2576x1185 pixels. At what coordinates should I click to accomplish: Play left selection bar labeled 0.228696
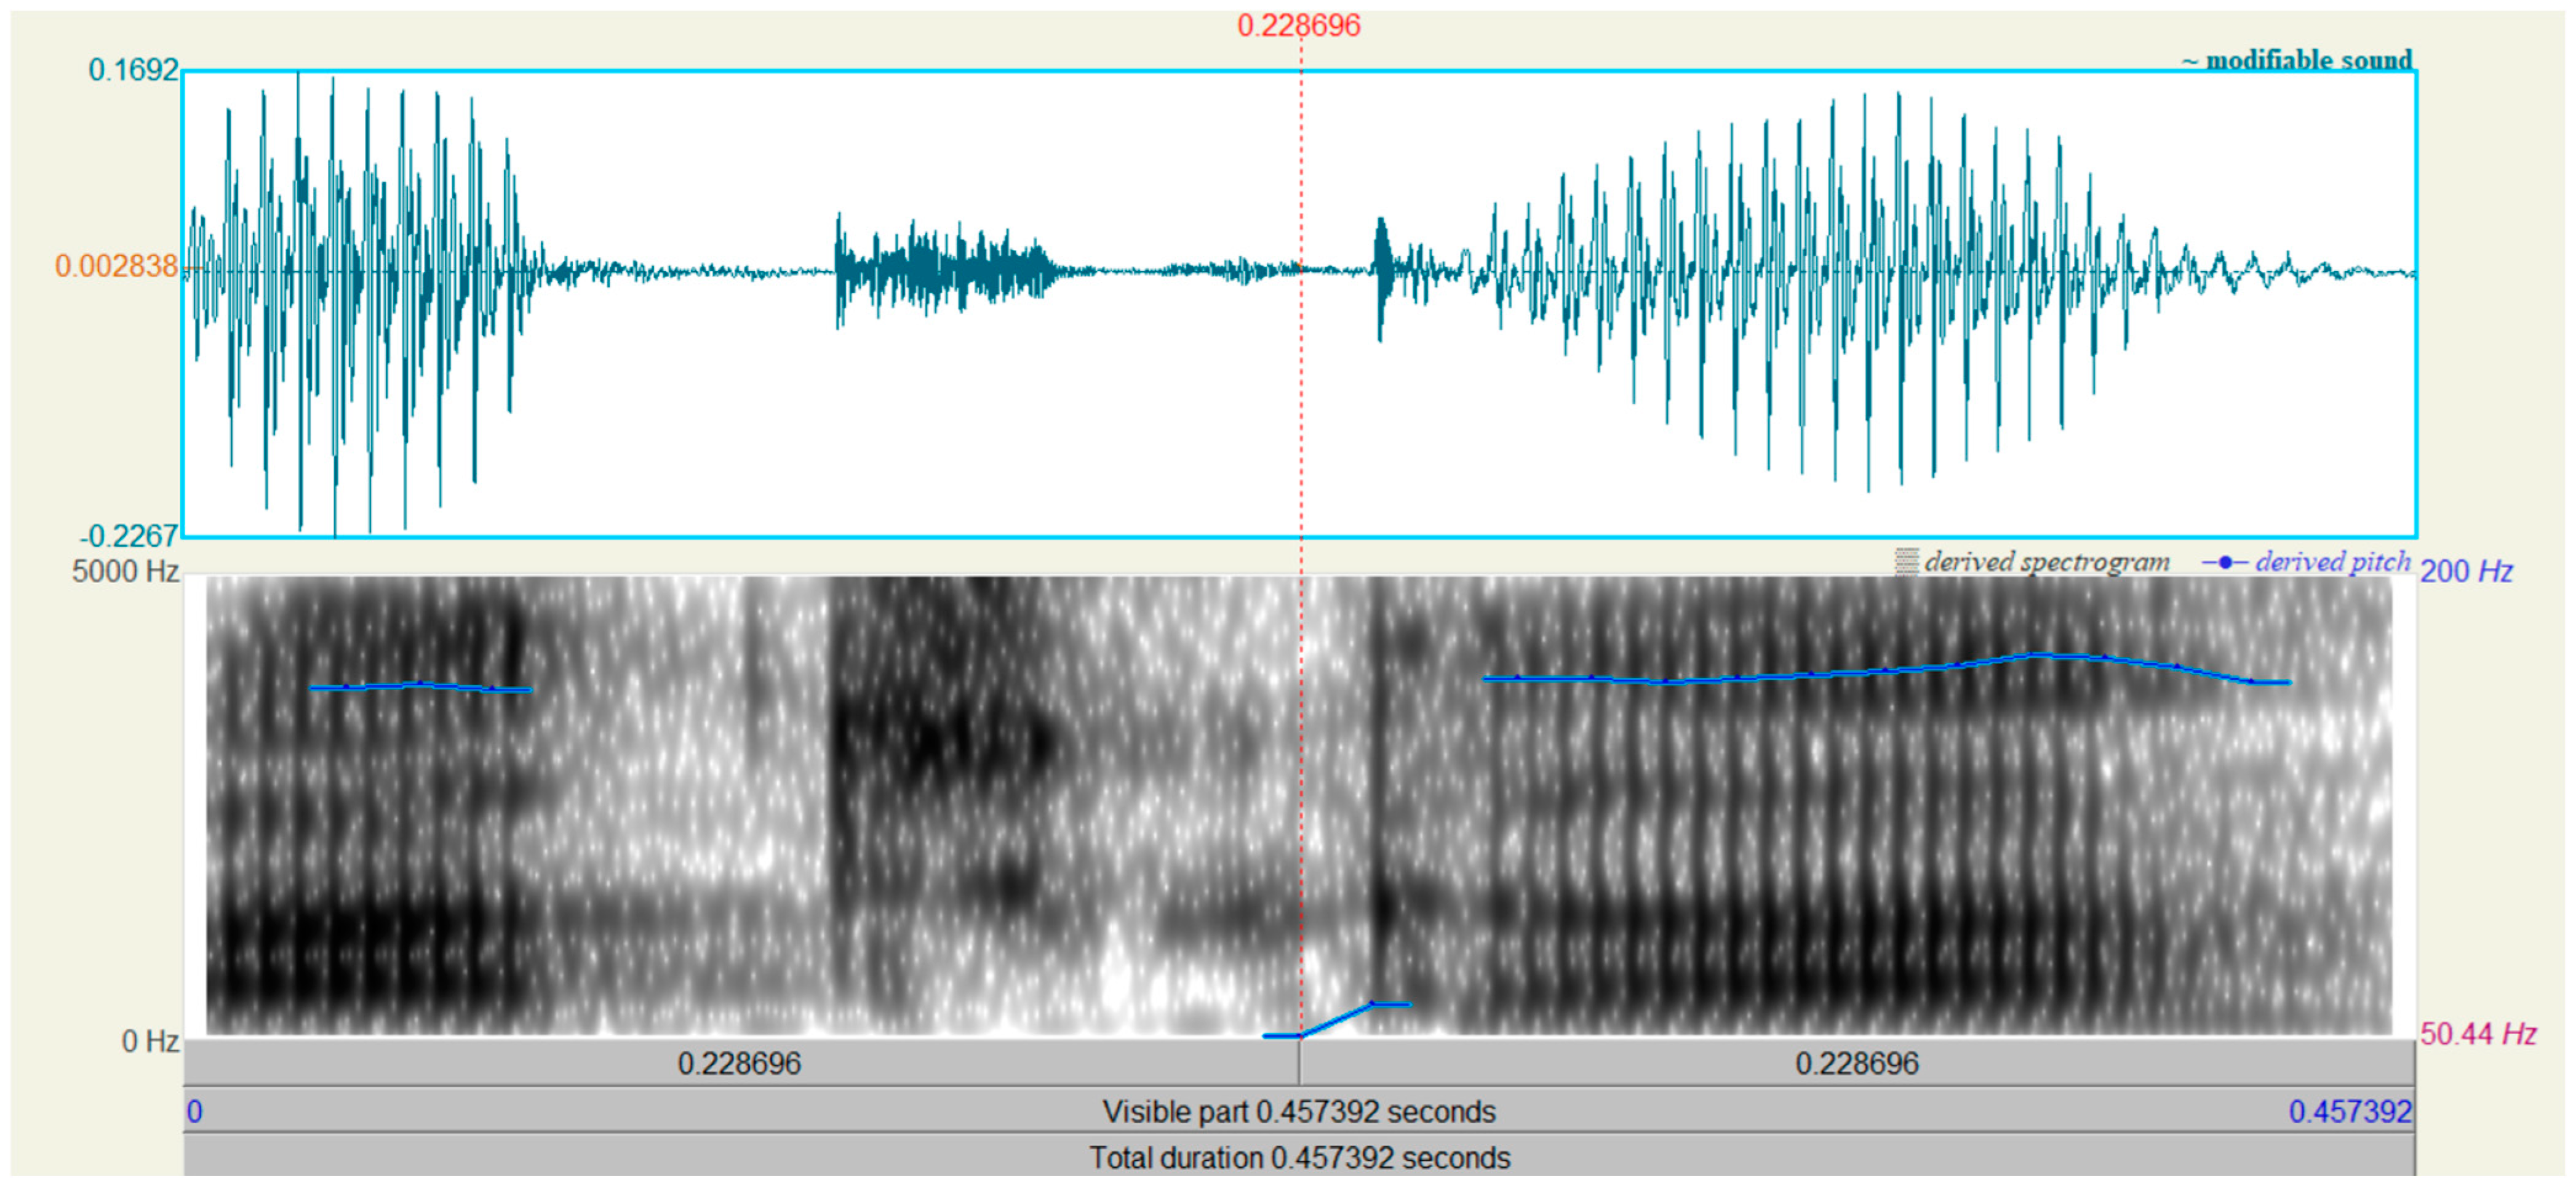pos(740,1063)
